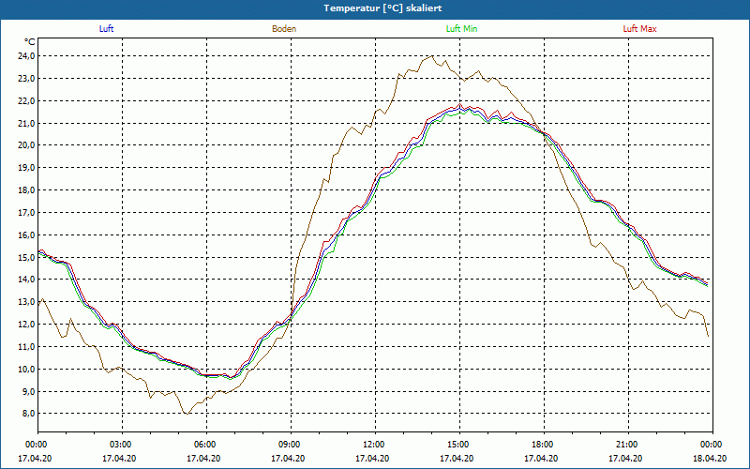Image resolution: width=750 pixels, height=469 pixels.
Task: Select the 15,0 y-axis value
Action: click(x=27, y=257)
